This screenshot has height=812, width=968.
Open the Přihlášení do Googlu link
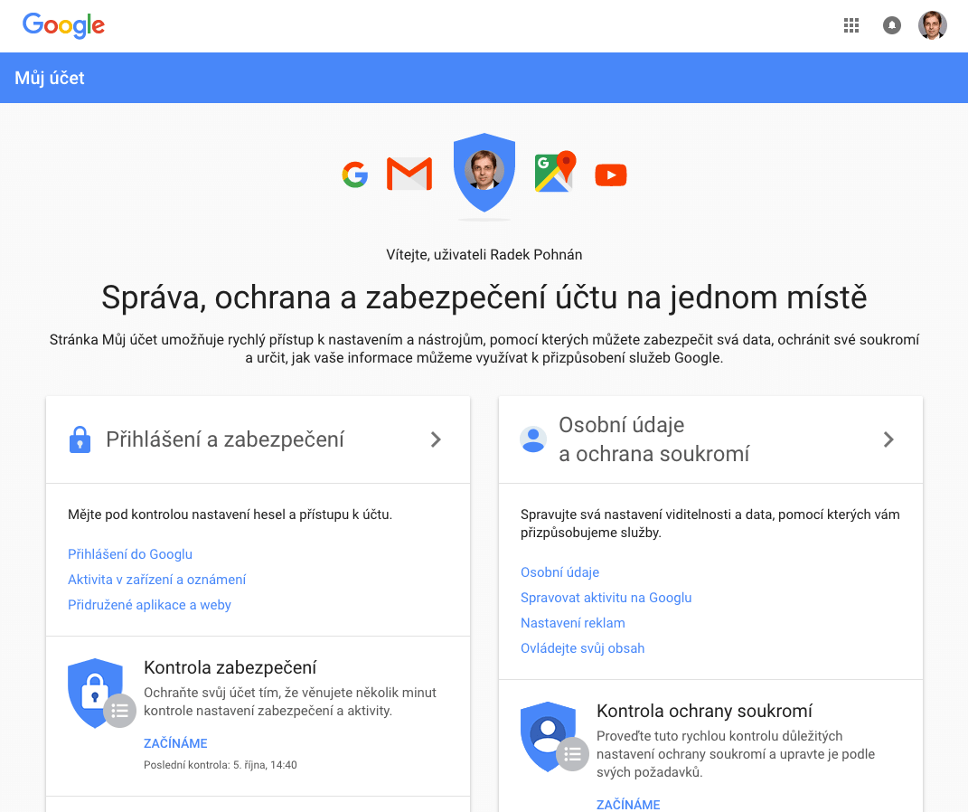coord(130,554)
